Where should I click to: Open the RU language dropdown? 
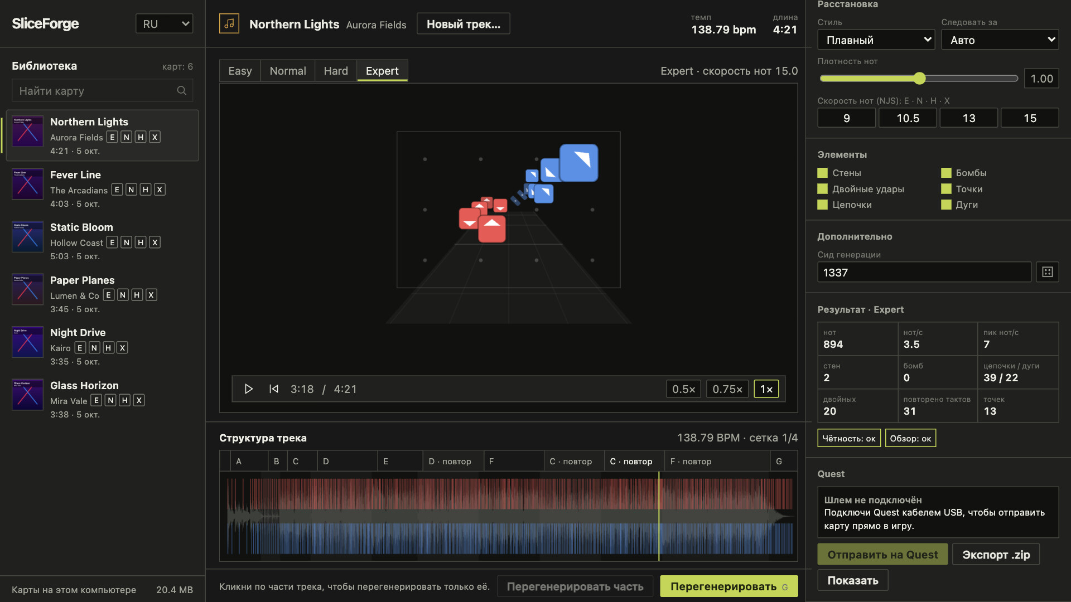coord(165,23)
